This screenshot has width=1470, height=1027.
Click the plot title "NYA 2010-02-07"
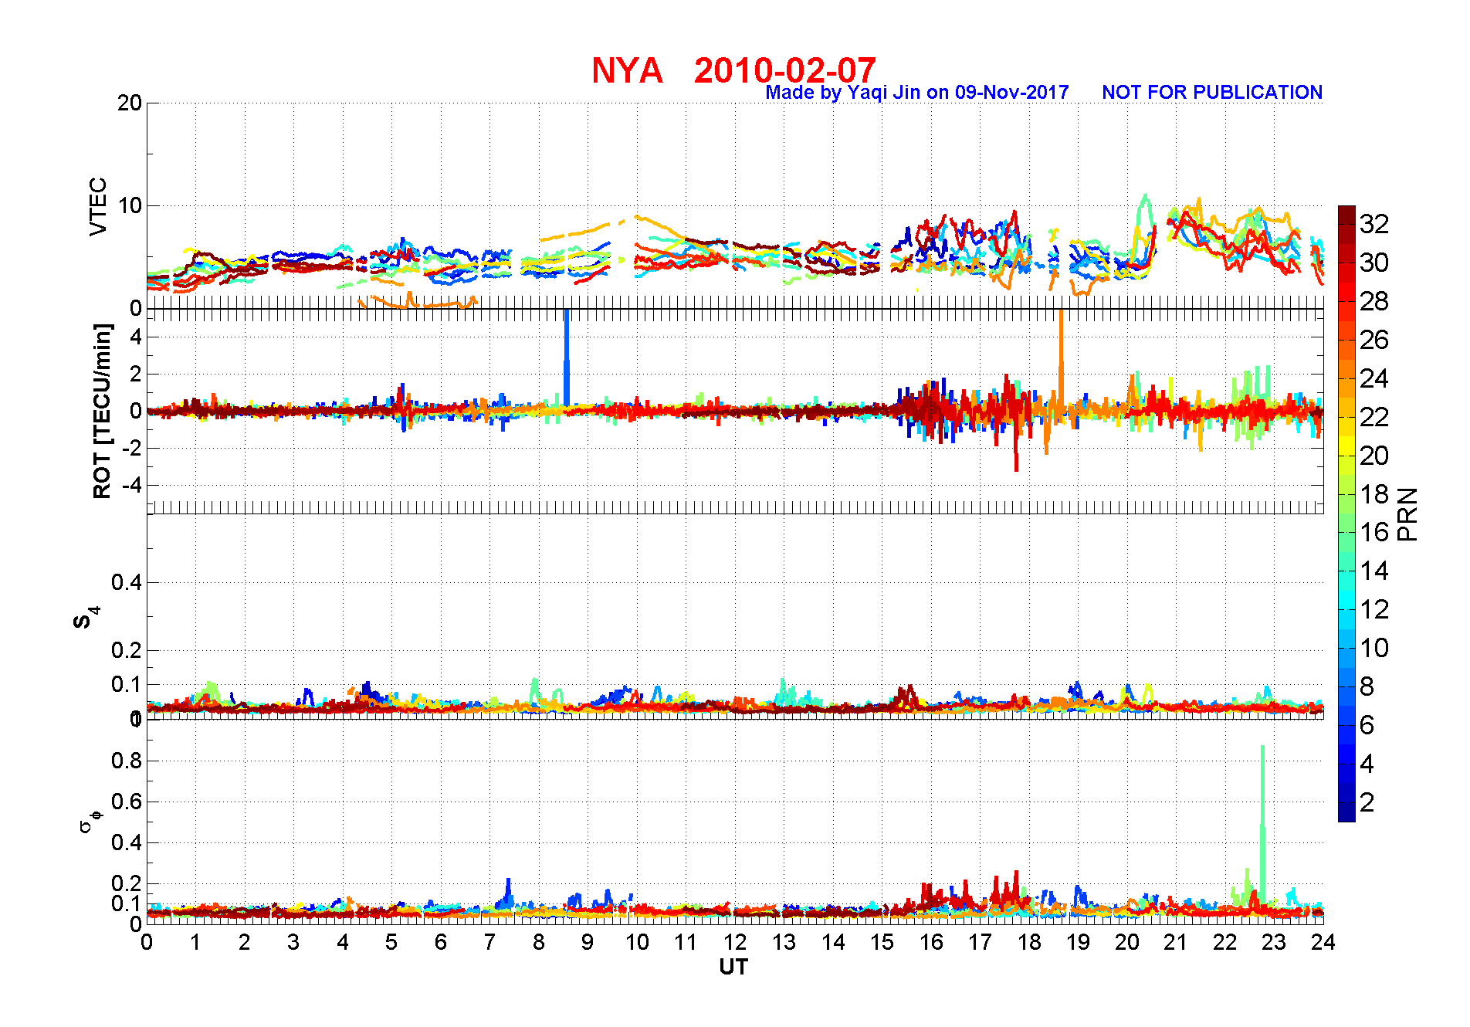733,70
